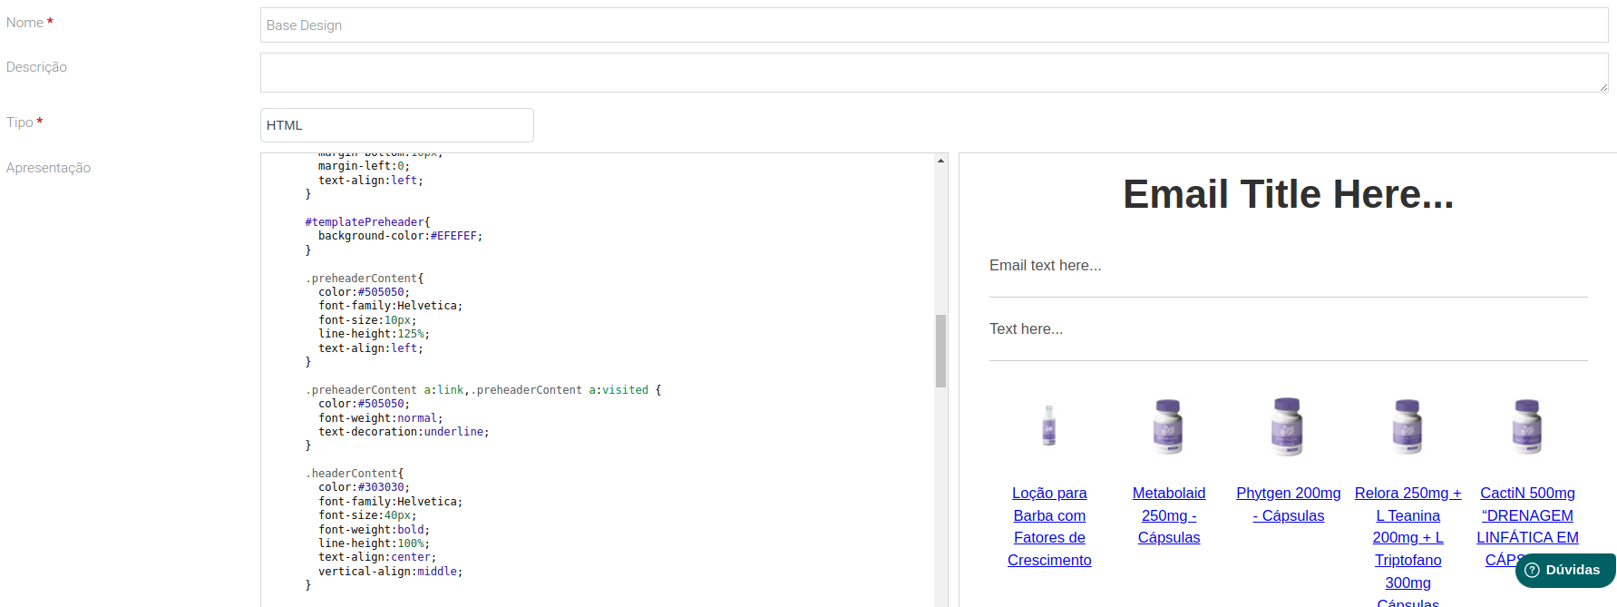Viewport: 1617px width, 607px height.
Task: Click the .headerContent selector line
Action: pyautogui.click(x=355, y=474)
